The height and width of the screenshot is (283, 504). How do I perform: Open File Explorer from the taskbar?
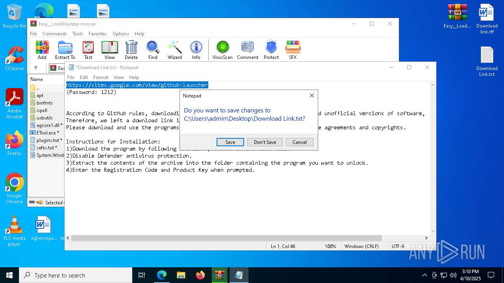(181, 275)
